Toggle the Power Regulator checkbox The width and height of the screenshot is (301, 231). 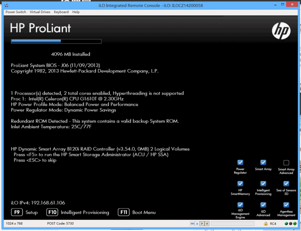(x=240, y=163)
